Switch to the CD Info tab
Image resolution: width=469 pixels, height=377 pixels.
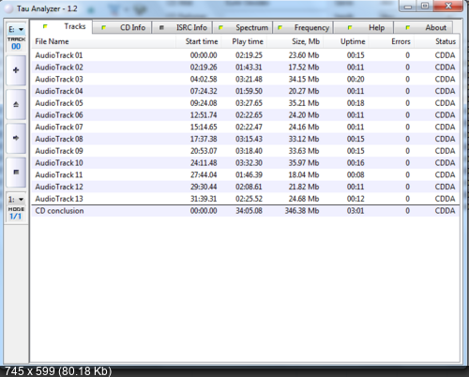point(123,27)
